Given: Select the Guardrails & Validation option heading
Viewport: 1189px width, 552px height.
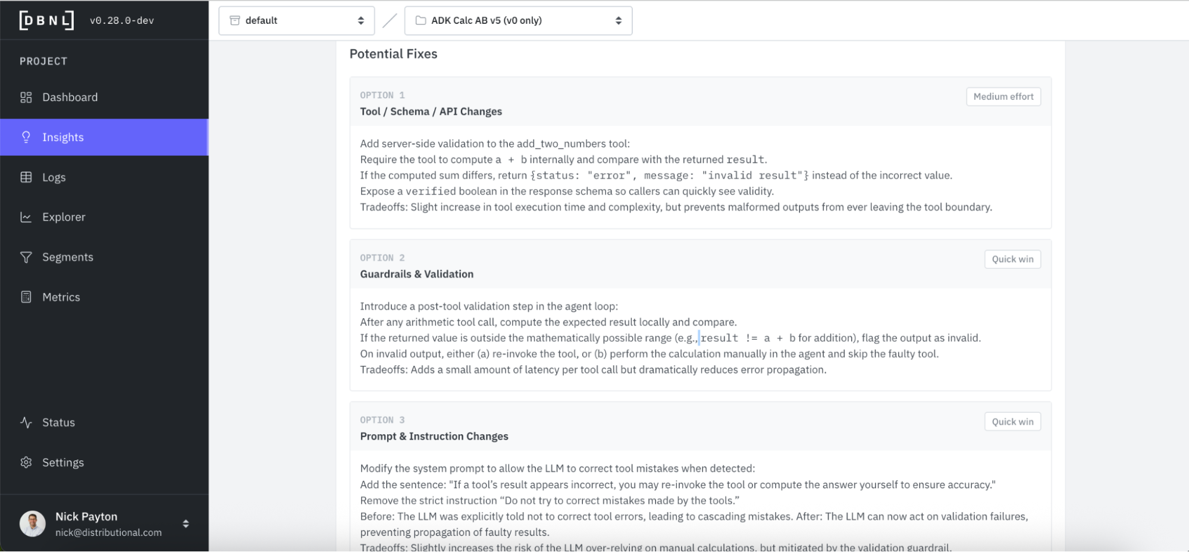Looking at the screenshot, I should [416, 274].
